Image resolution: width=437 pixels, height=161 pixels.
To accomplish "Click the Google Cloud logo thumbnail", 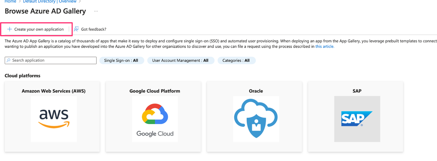I will coord(155,119).
